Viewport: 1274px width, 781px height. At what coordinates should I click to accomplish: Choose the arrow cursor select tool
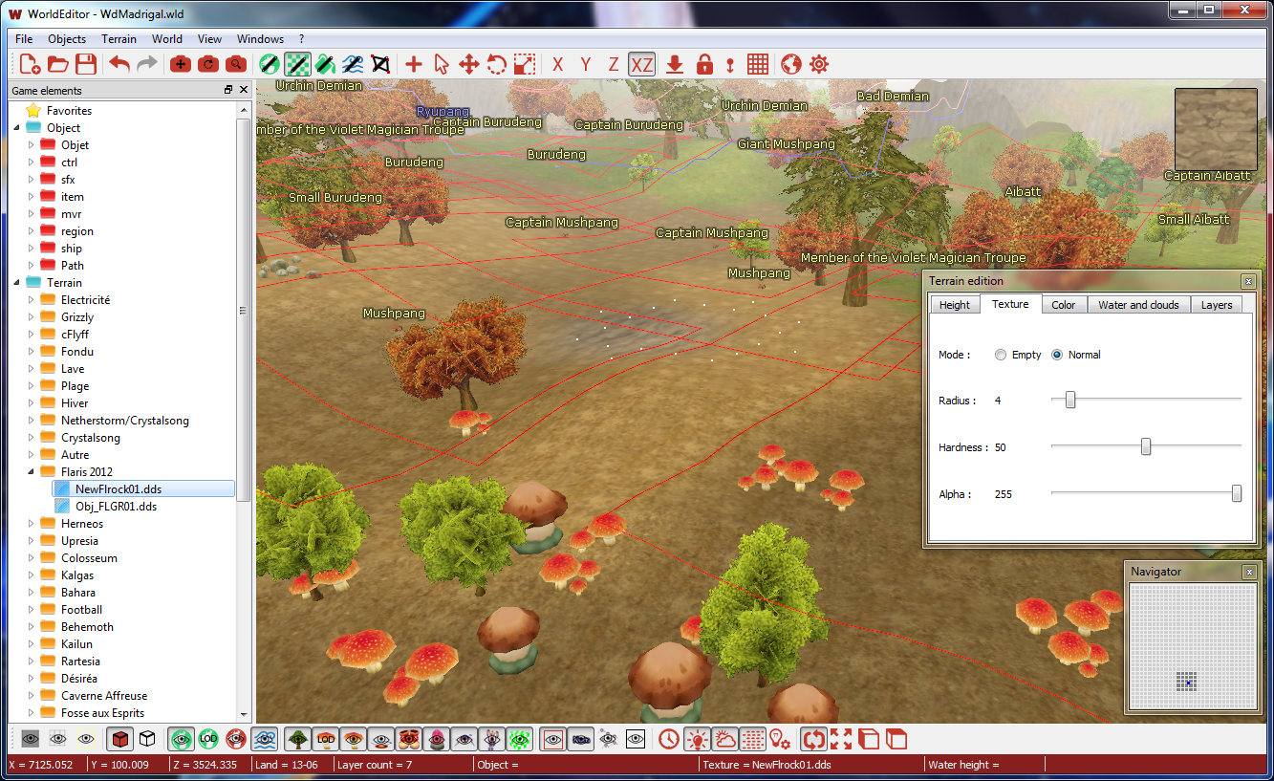pyautogui.click(x=441, y=64)
